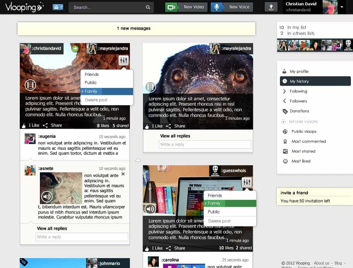Click the upload arrow button
The width and height of the screenshot is (353, 268).
271,7
